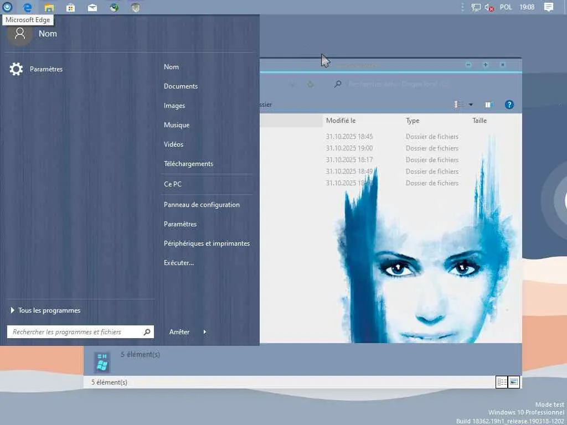This screenshot has width=567, height=425.
Task: Toggle the Explorer preview pane
Action: pos(489,105)
